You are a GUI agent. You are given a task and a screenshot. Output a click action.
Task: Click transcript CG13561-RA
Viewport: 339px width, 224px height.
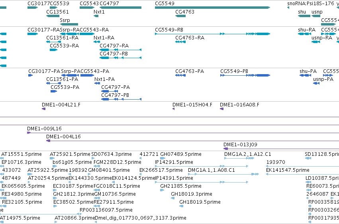[x=54, y=42]
